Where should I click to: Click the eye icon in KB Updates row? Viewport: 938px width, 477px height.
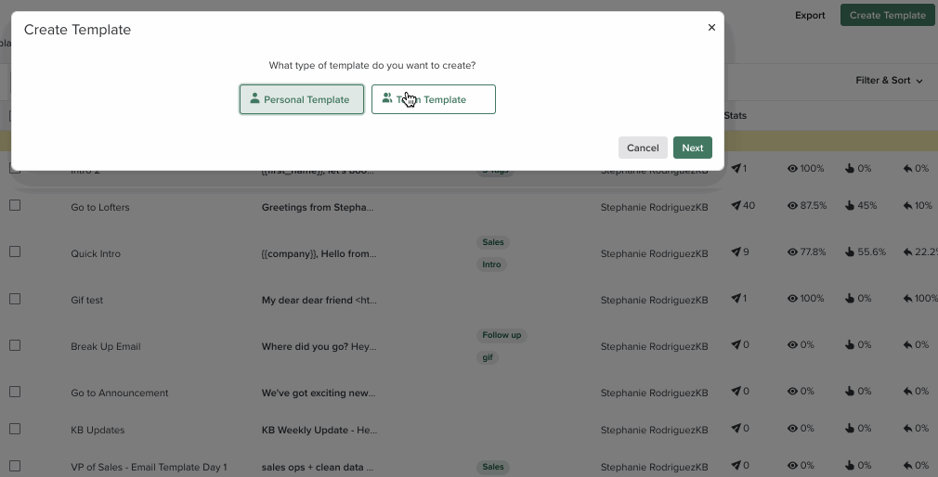coord(793,429)
